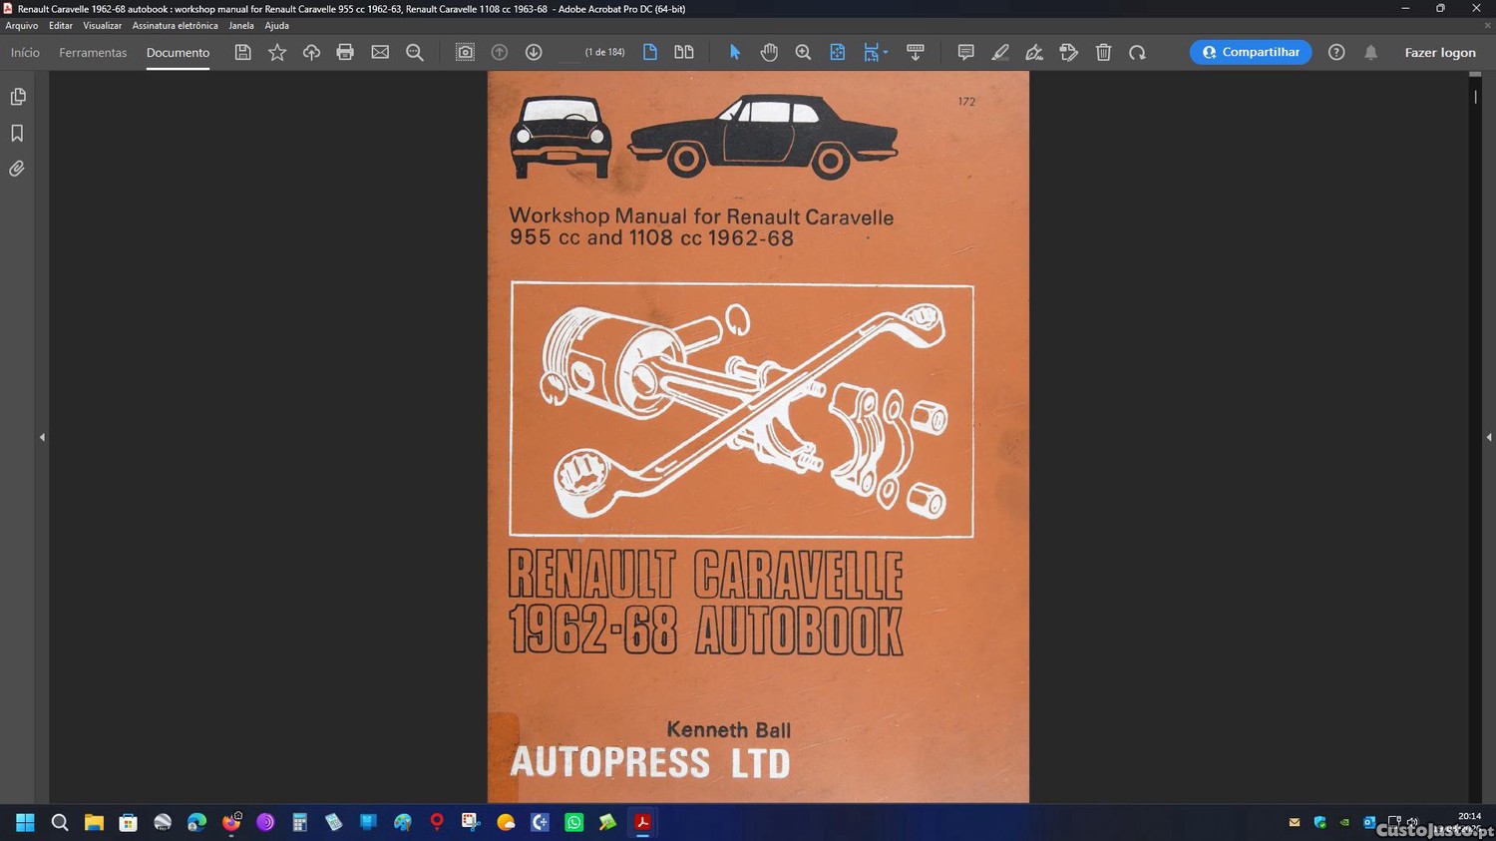Image resolution: width=1496 pixels, height=841 pixels.
Task: Click the page number input field
Action: tap(569, 52)
